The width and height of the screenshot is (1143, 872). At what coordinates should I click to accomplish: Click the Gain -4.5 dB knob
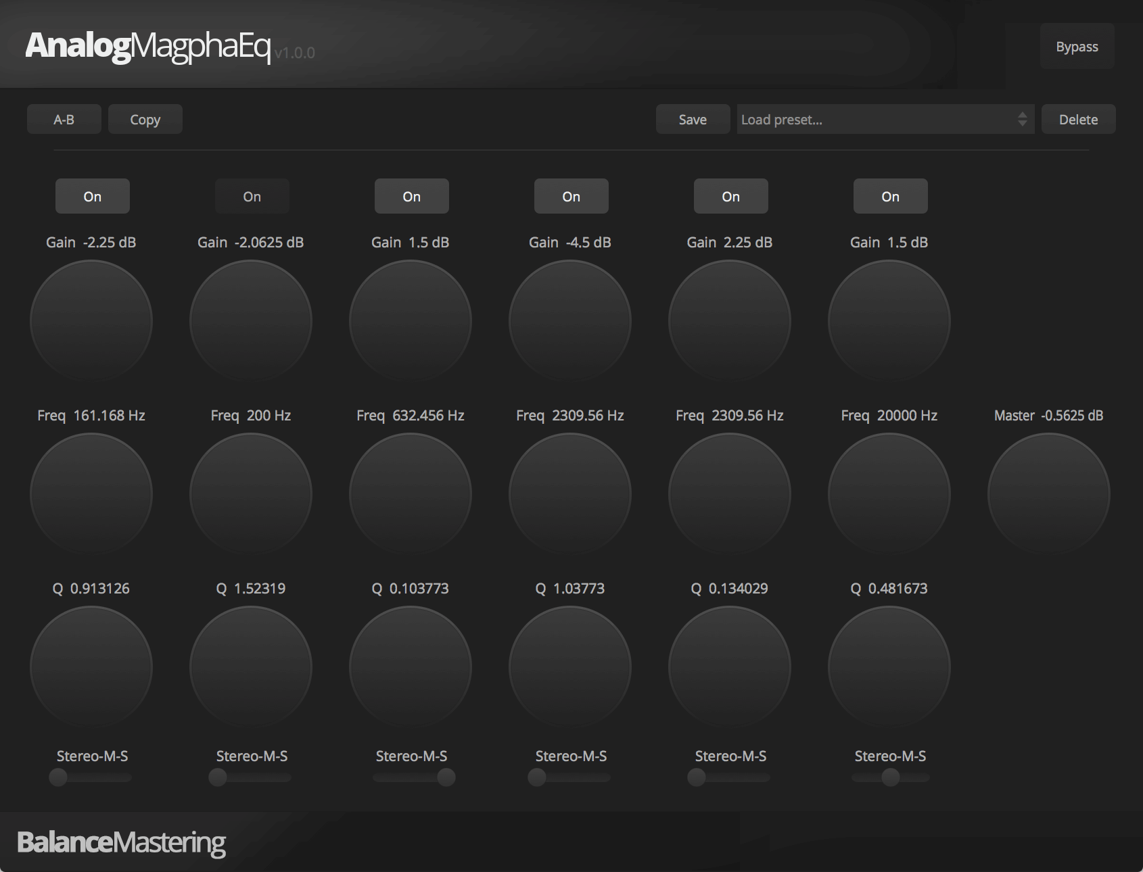[x=570, y=321]
